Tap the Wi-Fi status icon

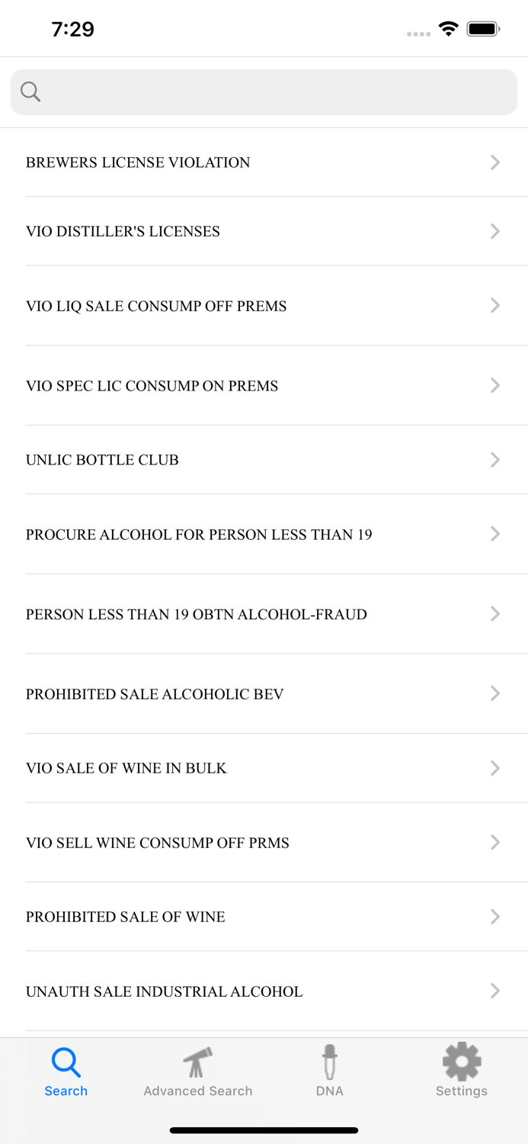tap(448, 30)
